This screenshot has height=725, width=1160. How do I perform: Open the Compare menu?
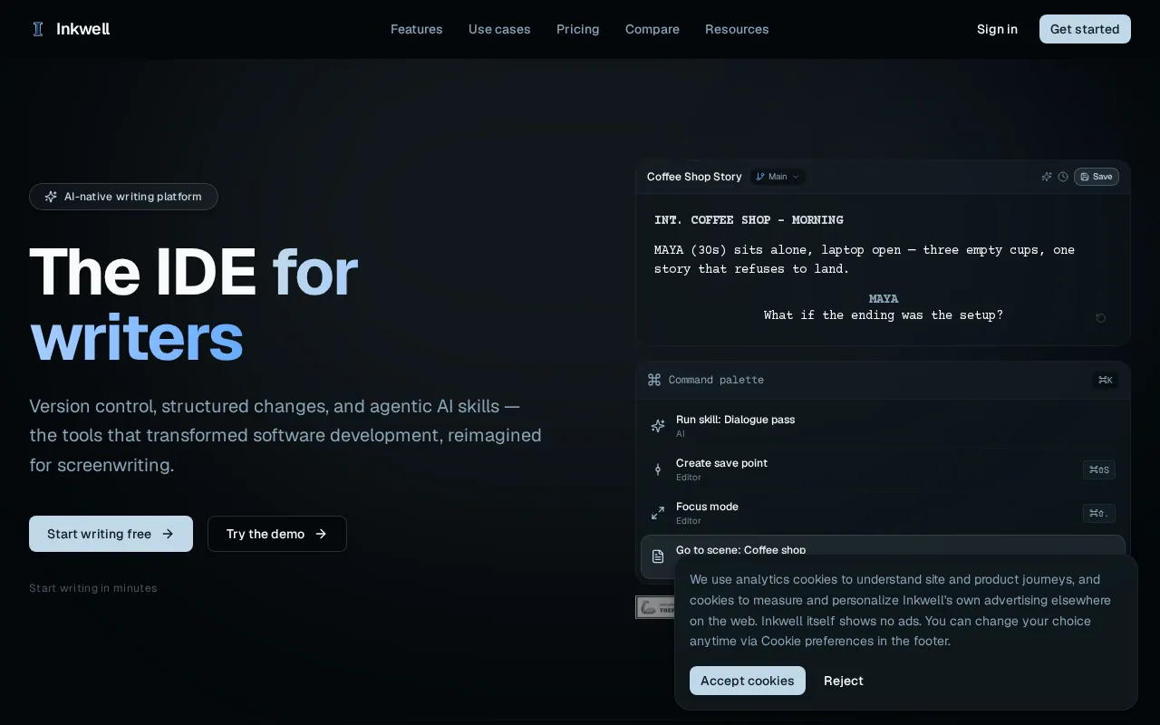(652, 29)
